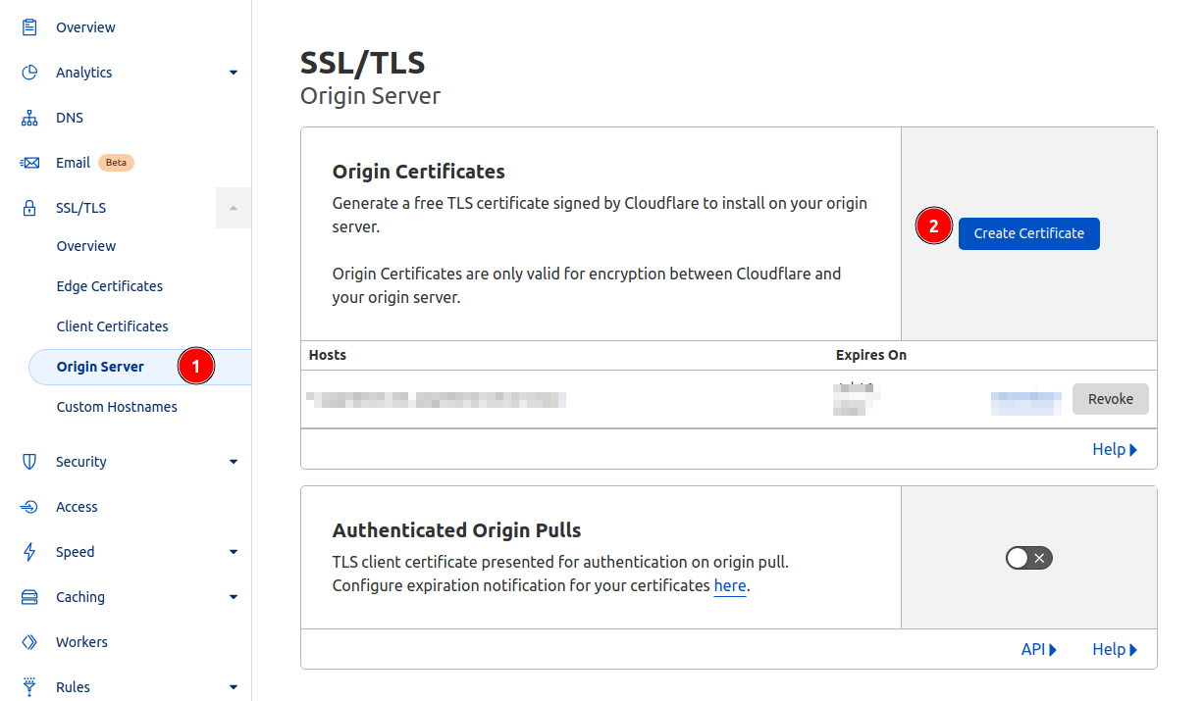Click the Email envelope icon
This screenshot has height=701, width=1203.
tap(29, 163)
